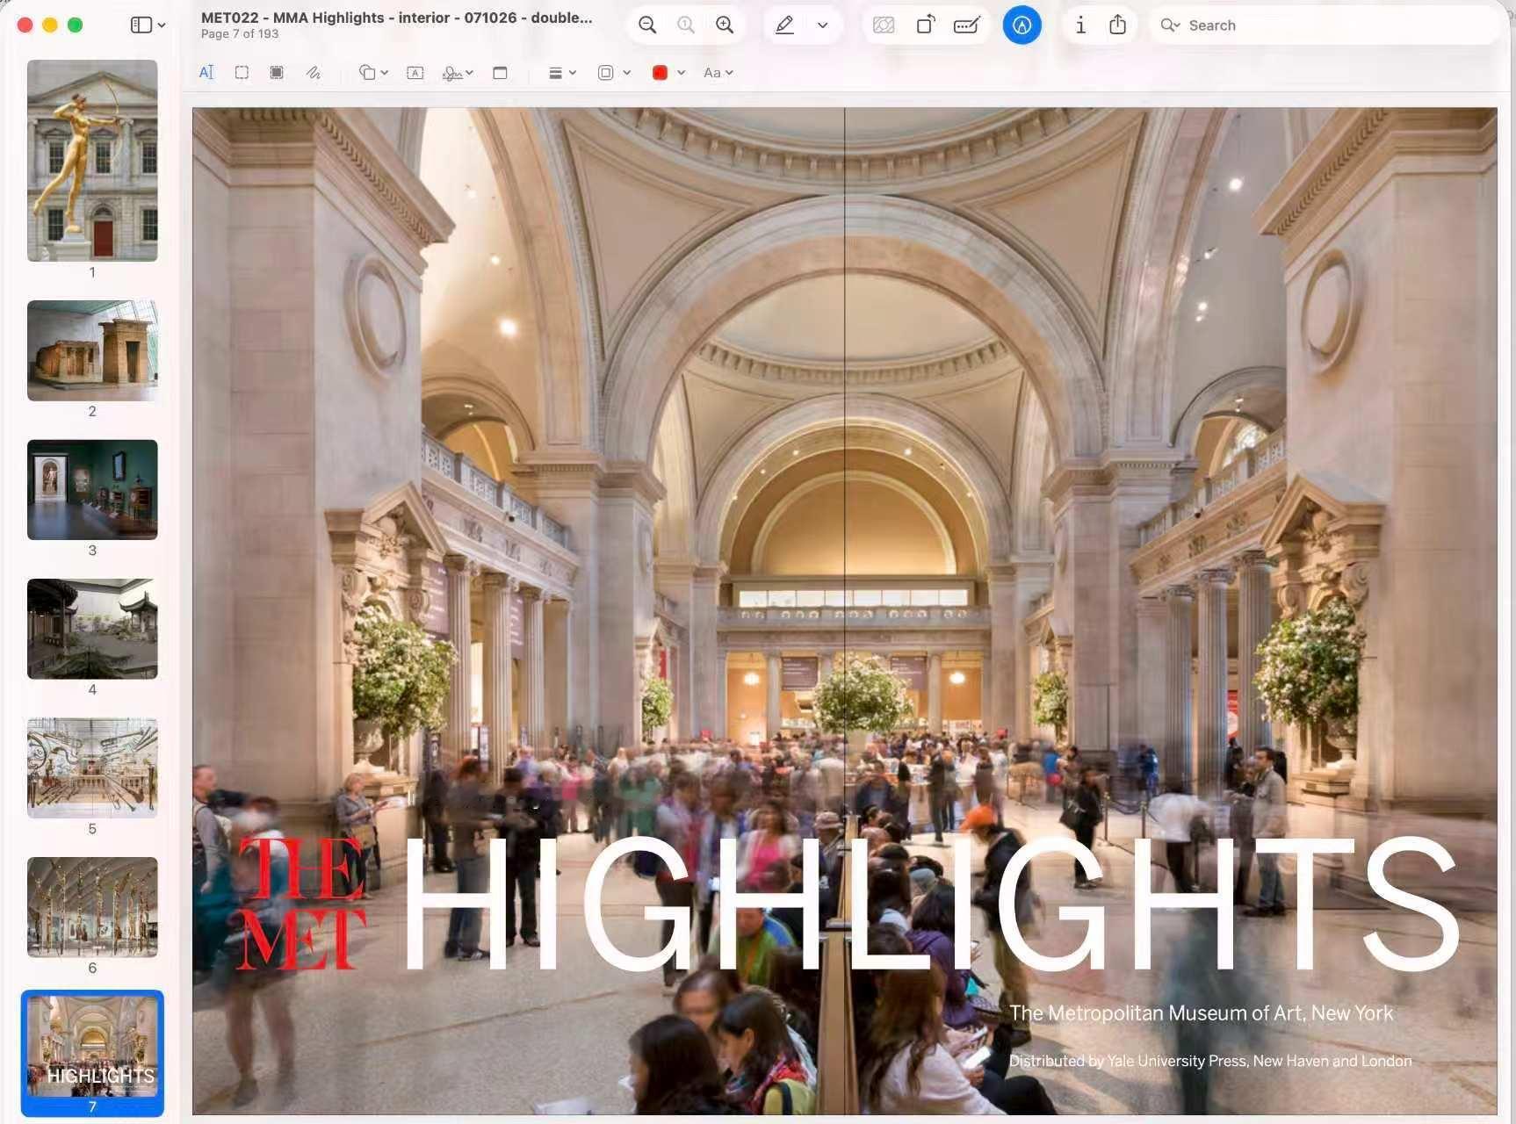The image size is (1516, 1124).
Task: Select page 3 thumbnail of green gallery
Action: point(92,490)
